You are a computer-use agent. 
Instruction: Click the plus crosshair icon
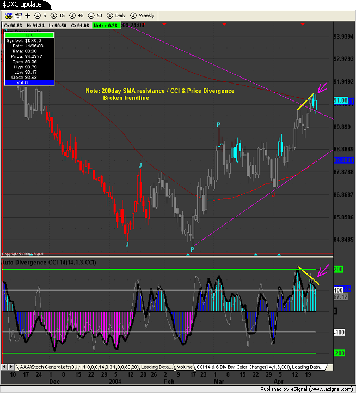point(28,15)
